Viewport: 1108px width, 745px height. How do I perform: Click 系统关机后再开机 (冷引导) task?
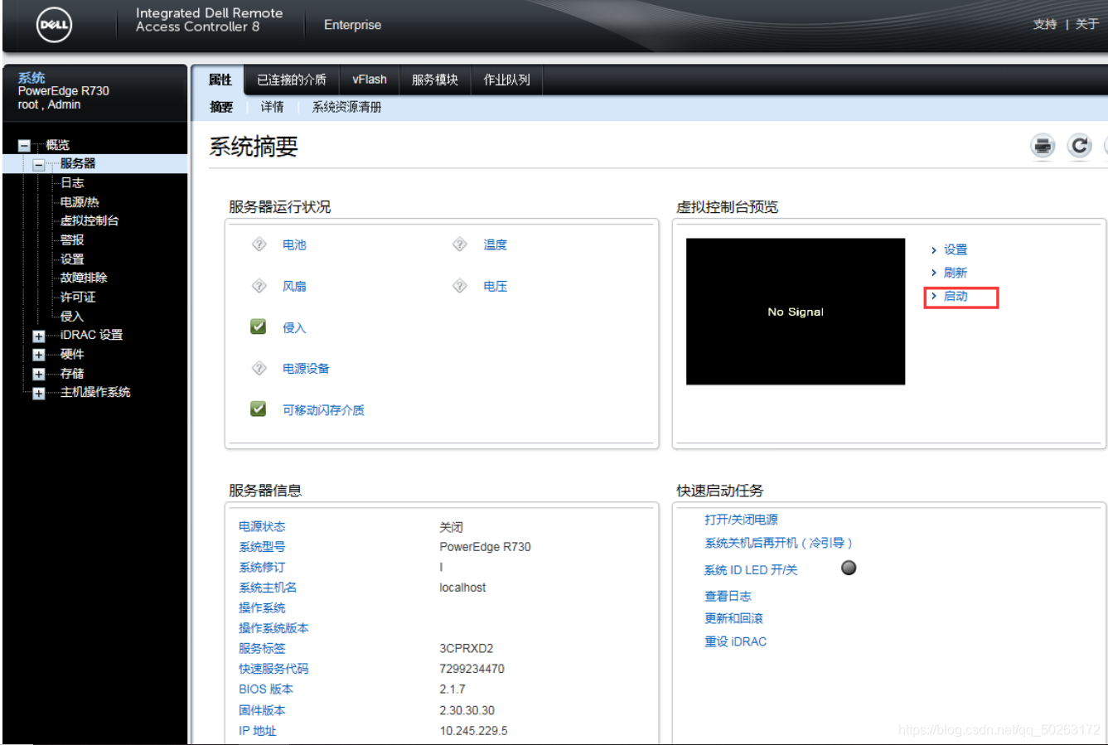click(778, 543)
